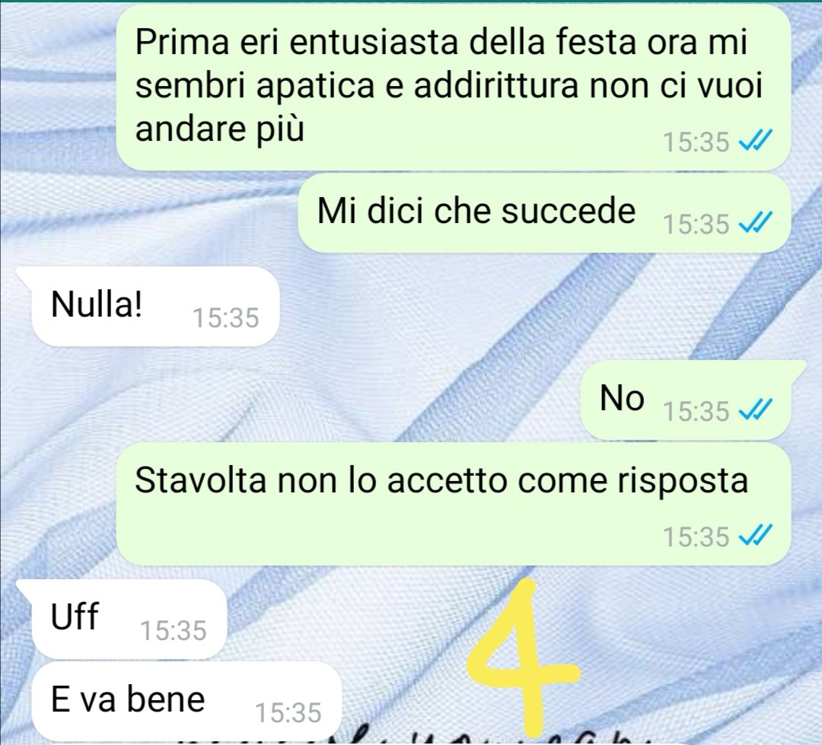Click the yellow number 4 drawing
Image resolution: width=822 pixels, height=745 pixels.
pos(524,658)
